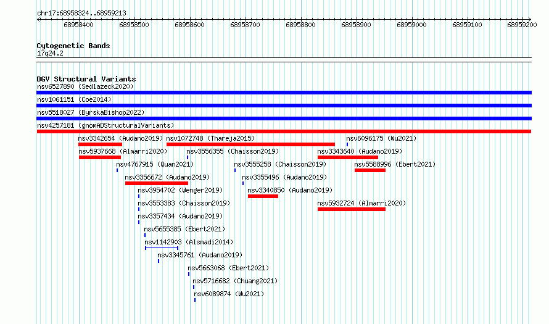Select the red bar under nsv5937668
The width and height of the screenshot is (549, 324).
tap(100, 157)
